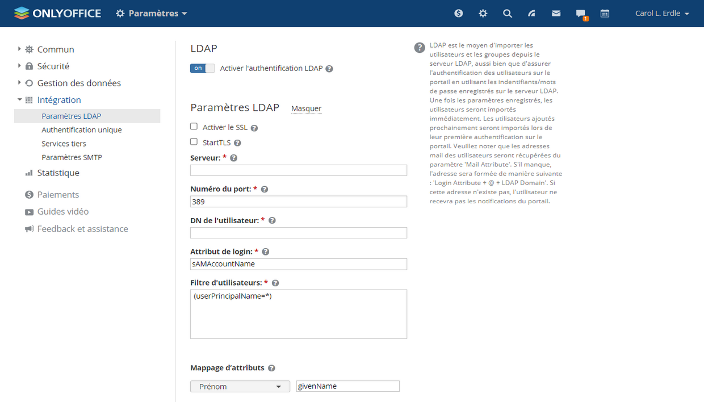The height and width of the screenshot is (402, 704).
Task: Go to Statistique page
Action: (58, 173)
